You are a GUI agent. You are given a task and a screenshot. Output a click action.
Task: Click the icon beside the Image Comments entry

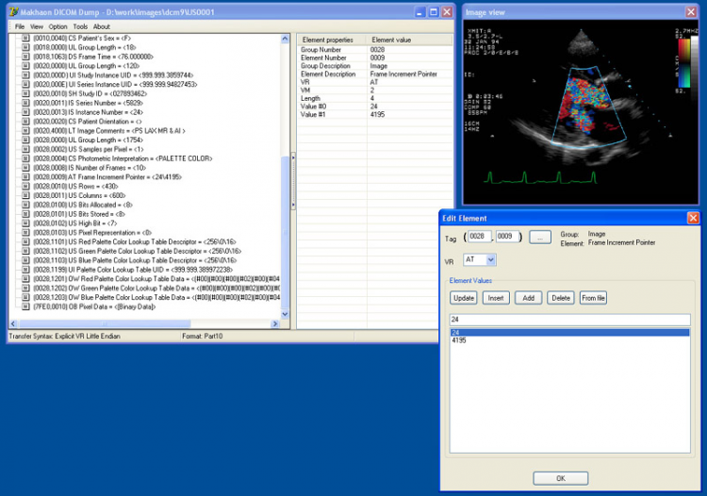[25, 131]
